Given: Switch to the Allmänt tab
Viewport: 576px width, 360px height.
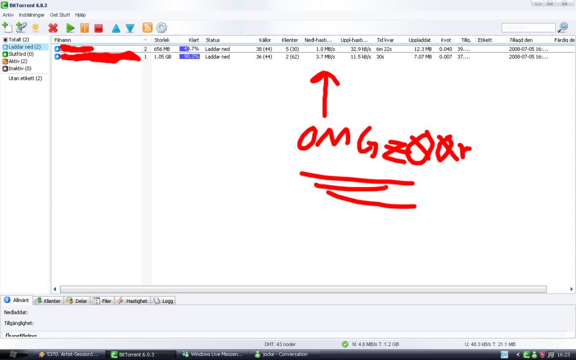Looking at the screenshot, I should coord(17,300).
